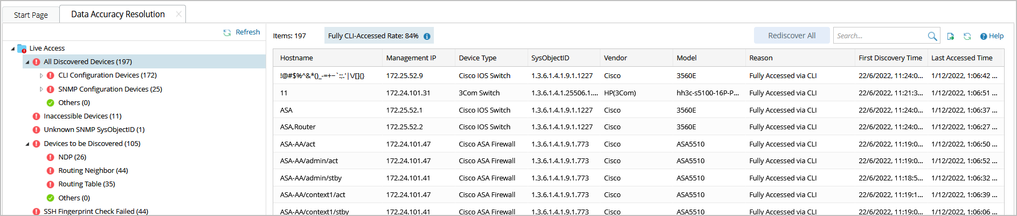Select Routing Neighbor (44) tree item

(x=93, y=171)
